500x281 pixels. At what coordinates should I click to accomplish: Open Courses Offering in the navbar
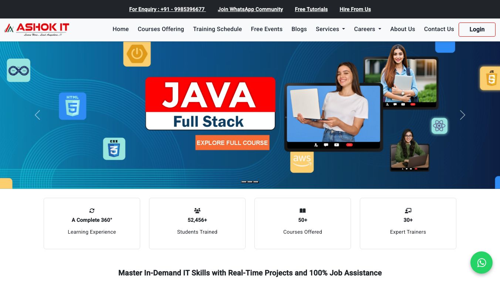coord(161,29)
